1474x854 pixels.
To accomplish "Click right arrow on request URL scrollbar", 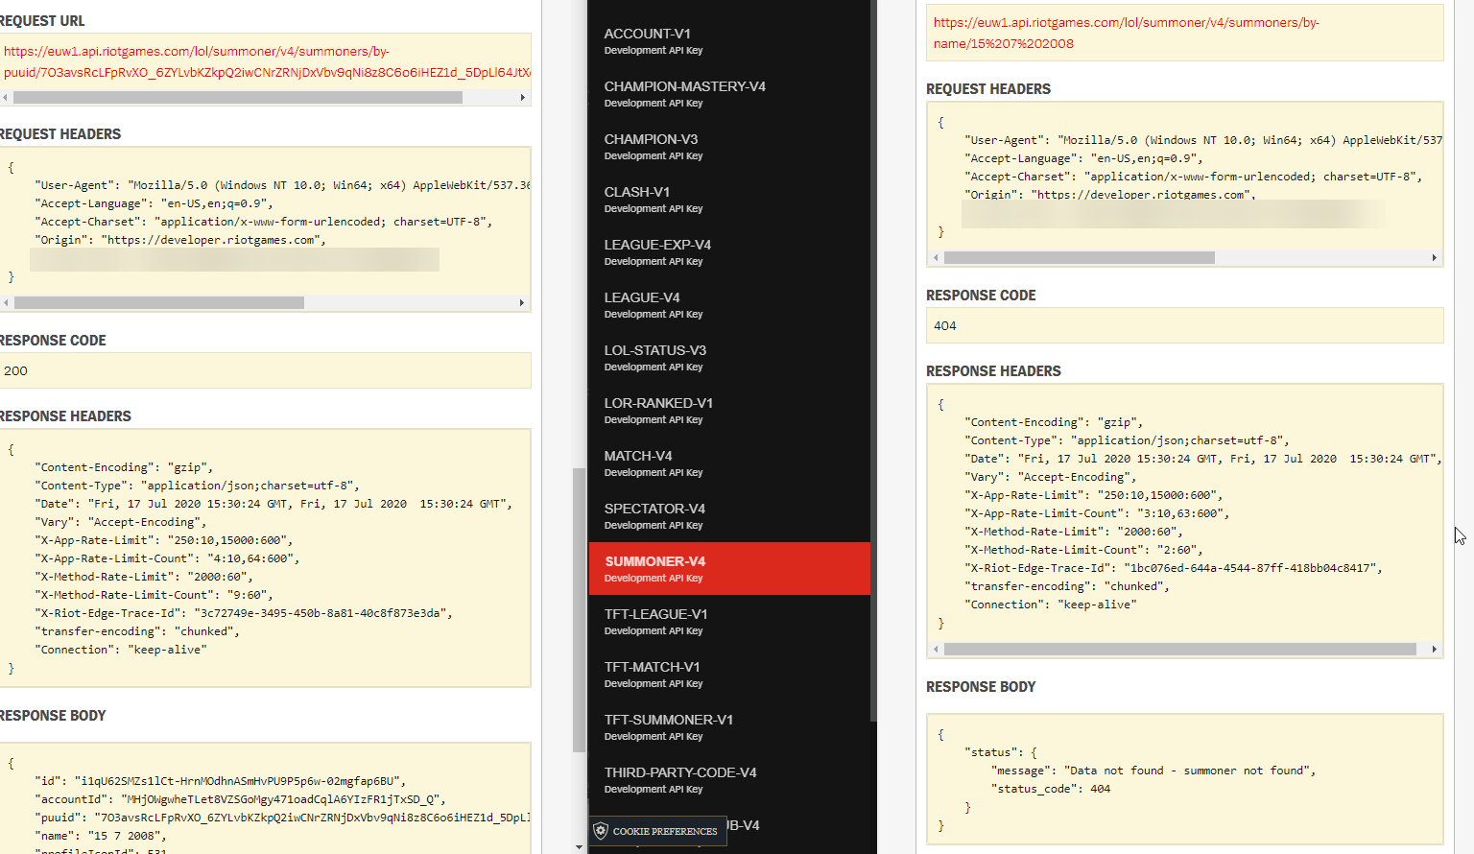I will 523,97.
